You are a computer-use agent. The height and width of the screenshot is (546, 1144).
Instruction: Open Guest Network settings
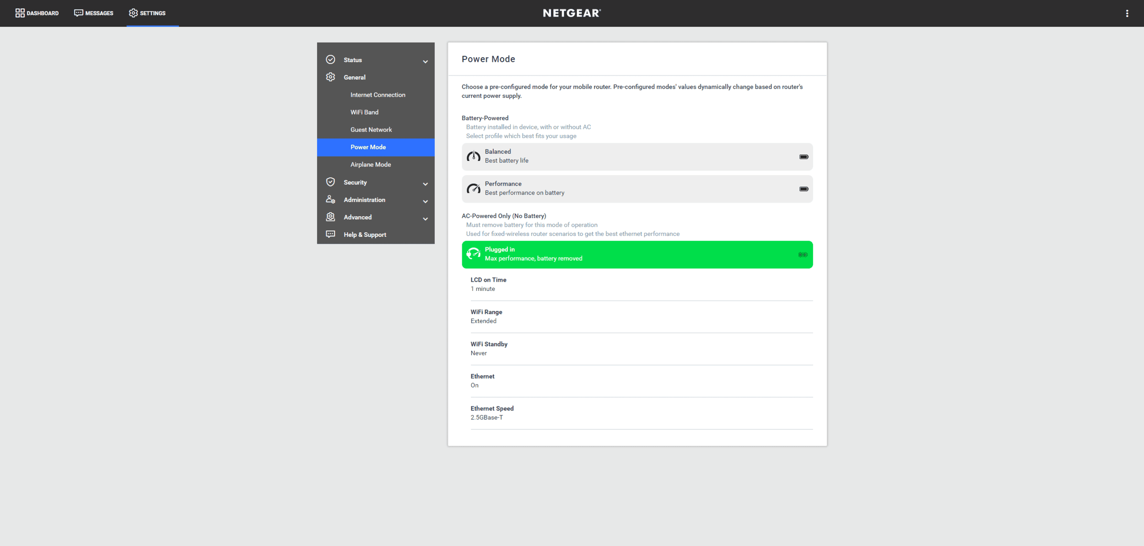point(371,129)
